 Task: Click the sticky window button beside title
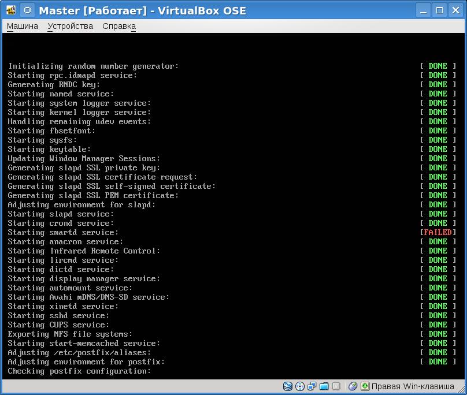[27, 10]
